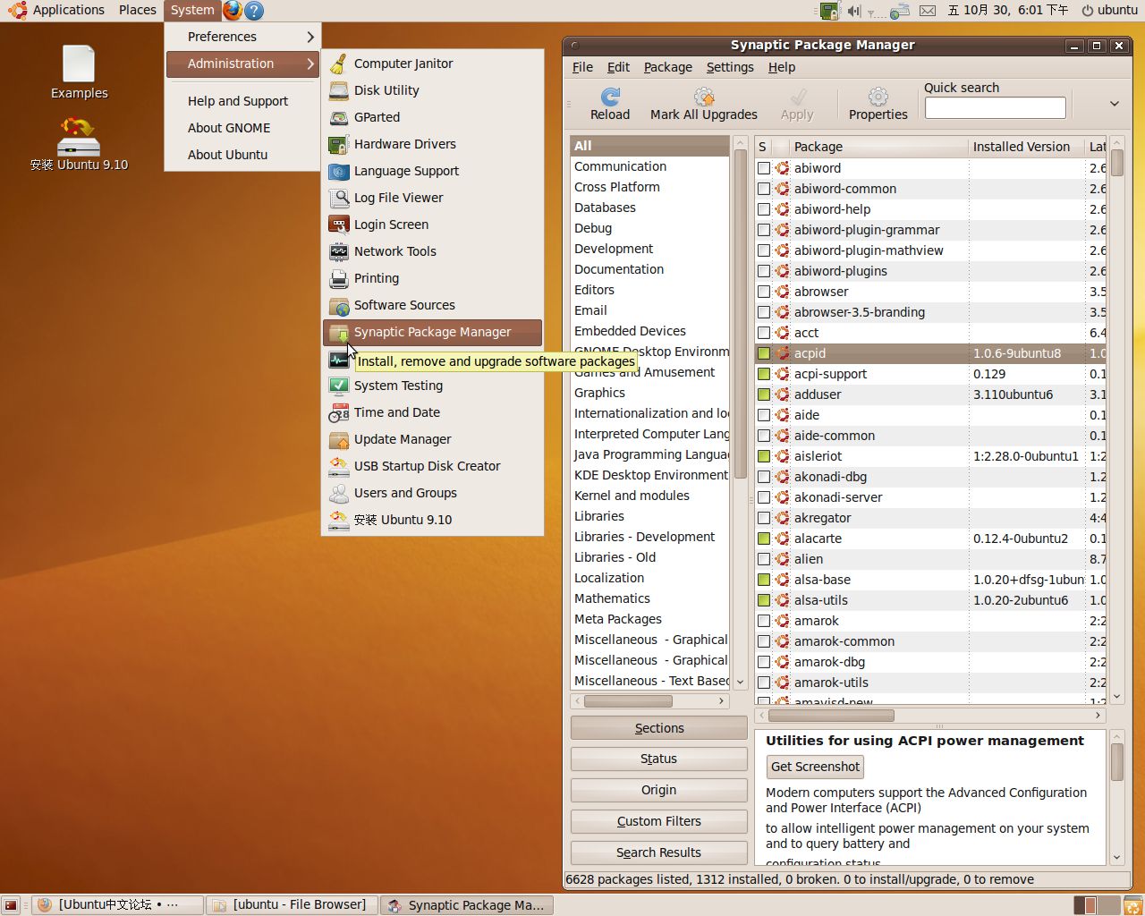Open the ubuntu user menu in top panel
Image resolution: width=1145 pixels, height=916 pixels.
[x=1109, y=11]
